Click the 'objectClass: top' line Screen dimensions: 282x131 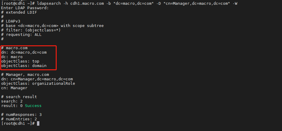(x=20, y=61)
